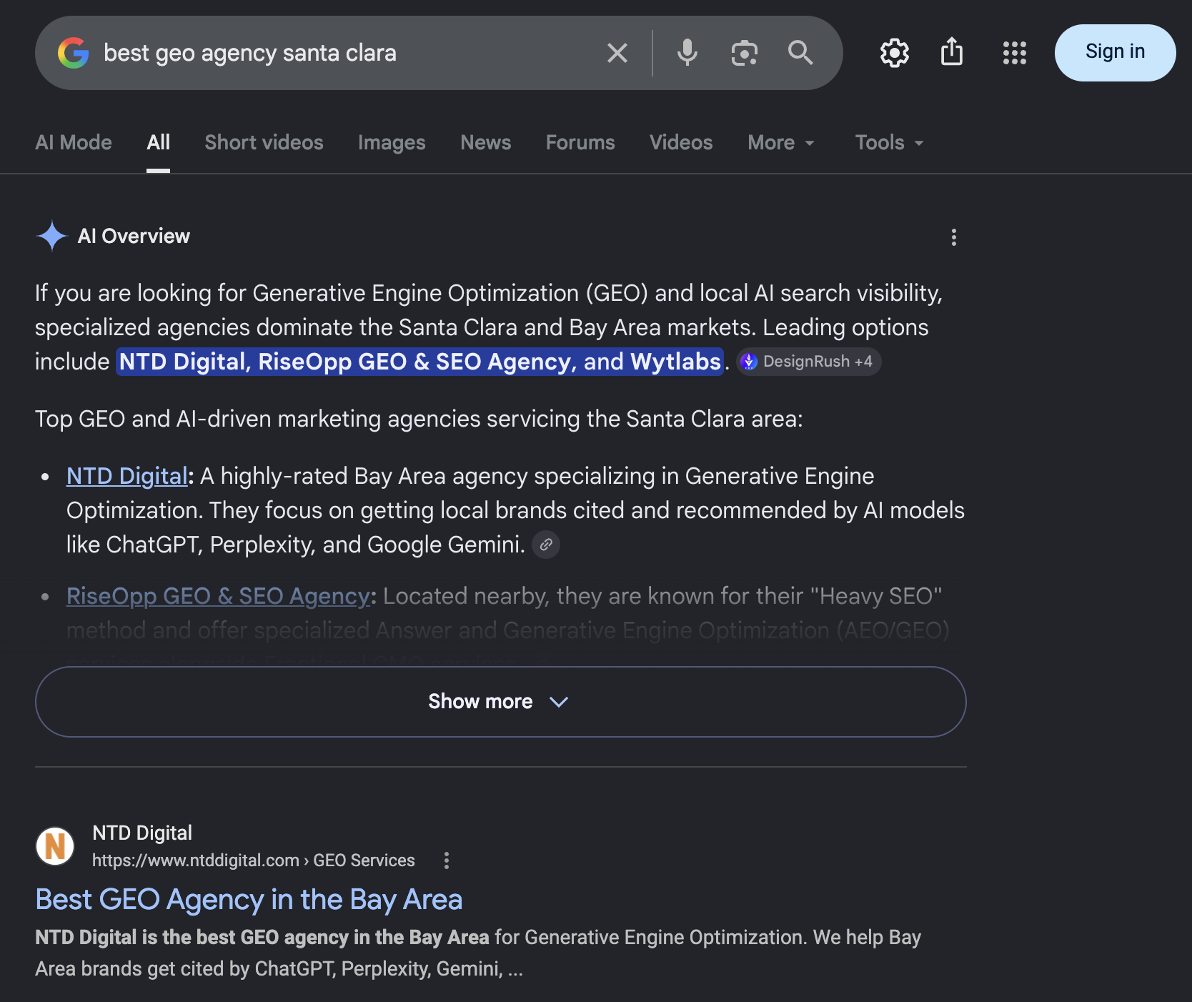Open NTD Digital result three-dot menu
Screen dimensions: 1192x1002
(447, 860)
